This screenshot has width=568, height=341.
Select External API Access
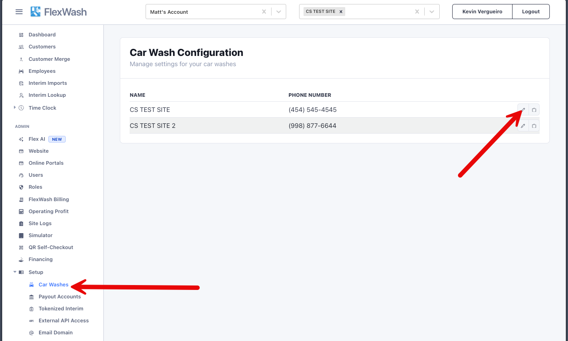[x=63, y=321]
